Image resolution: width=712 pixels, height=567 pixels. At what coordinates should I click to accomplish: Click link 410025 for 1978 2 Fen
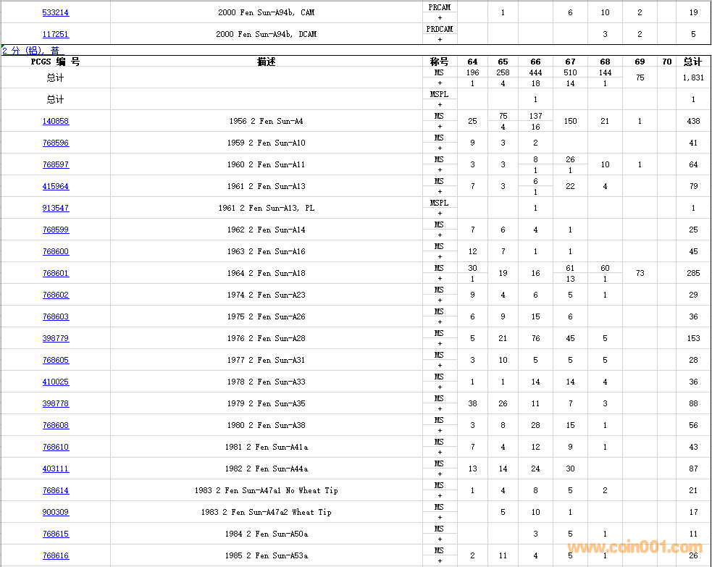pos(56,382)
